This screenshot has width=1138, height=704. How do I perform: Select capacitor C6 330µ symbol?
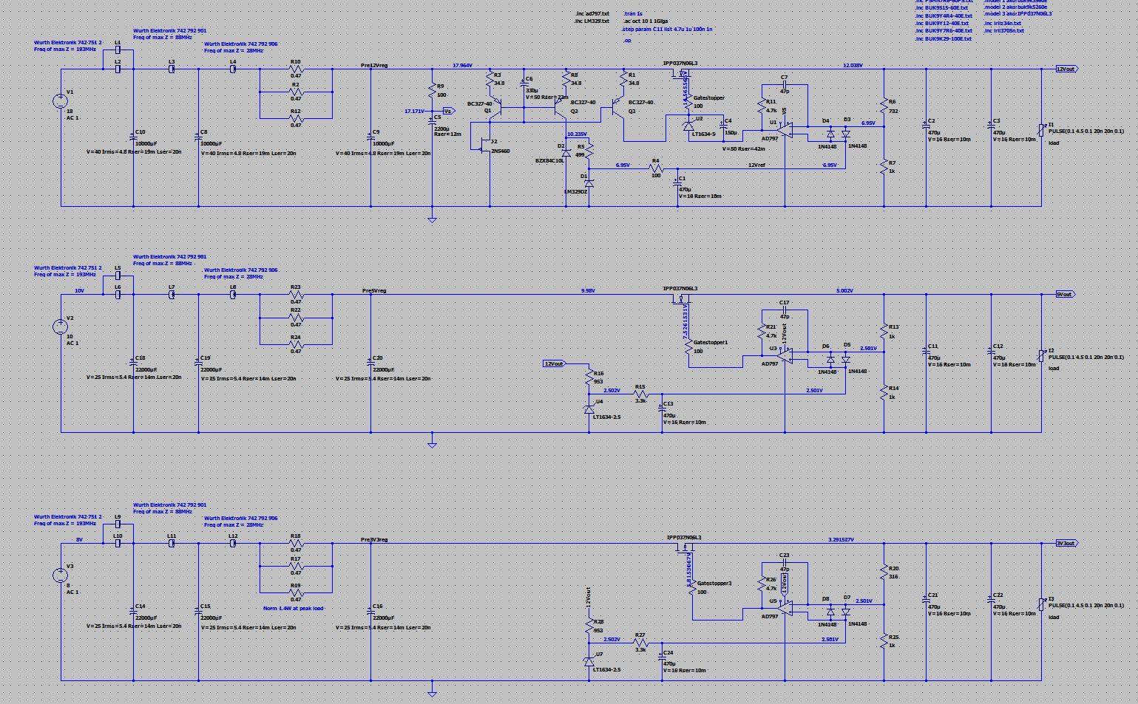pos(524,81)
